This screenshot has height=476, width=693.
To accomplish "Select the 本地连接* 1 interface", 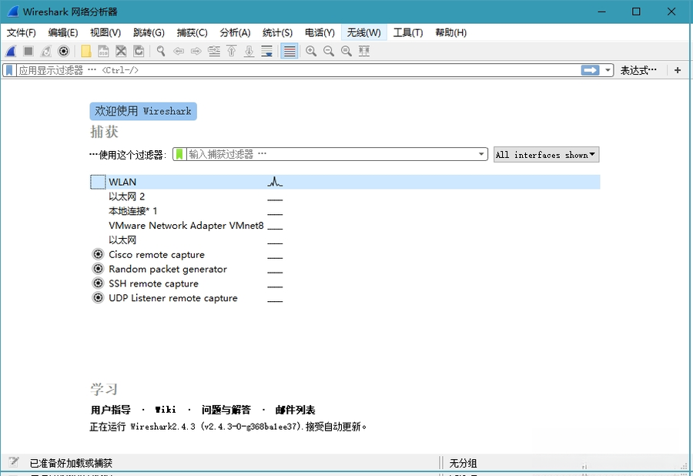I will pyautogui.click(x=132, y=211).
